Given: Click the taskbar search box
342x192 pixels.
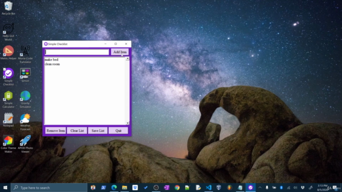Looking at the screenshot, I should tap(49, 188).
